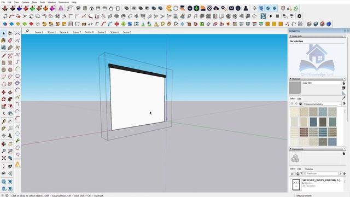Select the teal green material swatch

point(332,122)
